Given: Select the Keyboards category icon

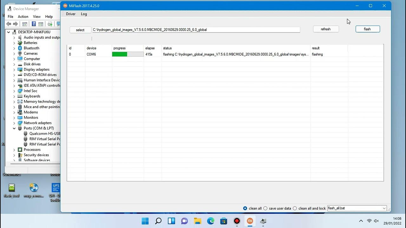Looking at the screenshot, I should [20, 96].
